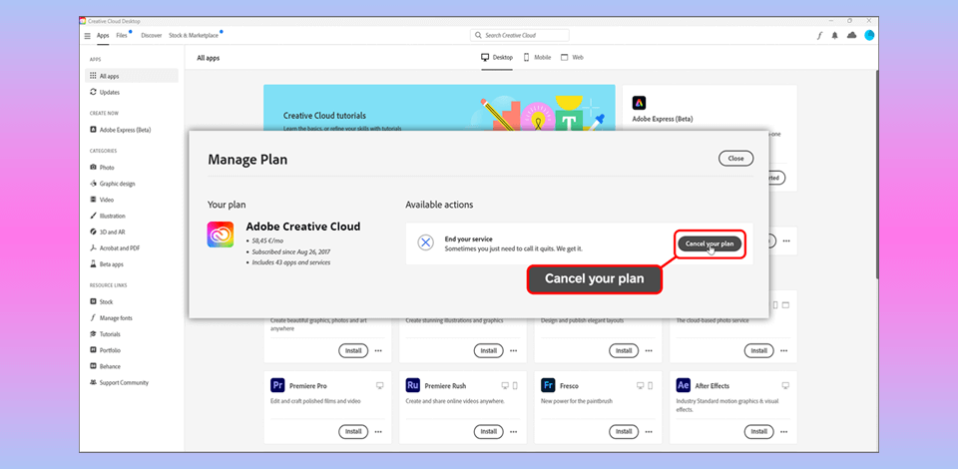
Task: Select the Web apps tab
Action: (572, 58)
